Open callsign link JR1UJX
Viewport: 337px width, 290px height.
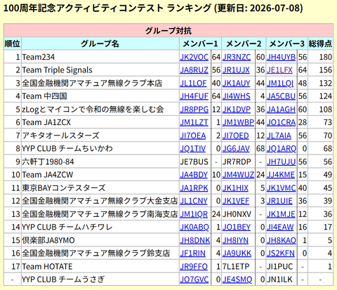[236, 70]
